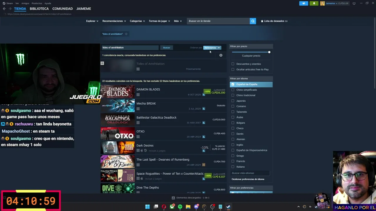Open search preferences gear icon
Viewport: 376px width, 211px height.
pos(221,55)
